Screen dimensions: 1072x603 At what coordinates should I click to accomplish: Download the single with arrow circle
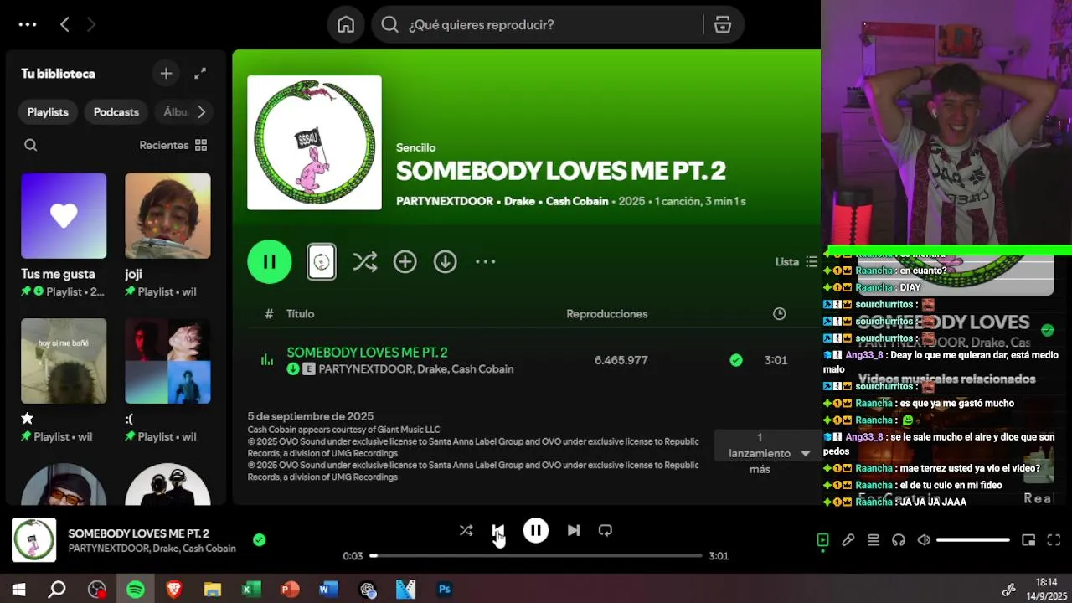(x=446, y=262)
